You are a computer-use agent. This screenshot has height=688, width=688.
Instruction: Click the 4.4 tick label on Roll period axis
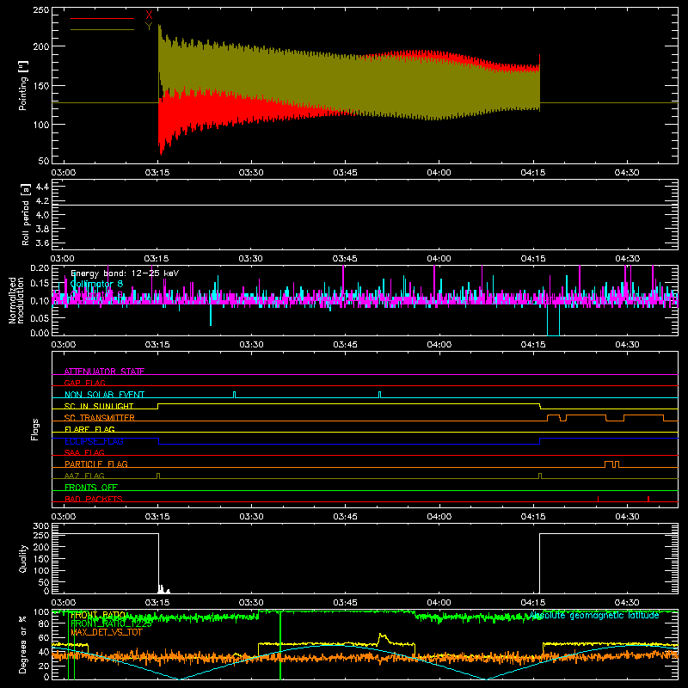tap(42, 187)
